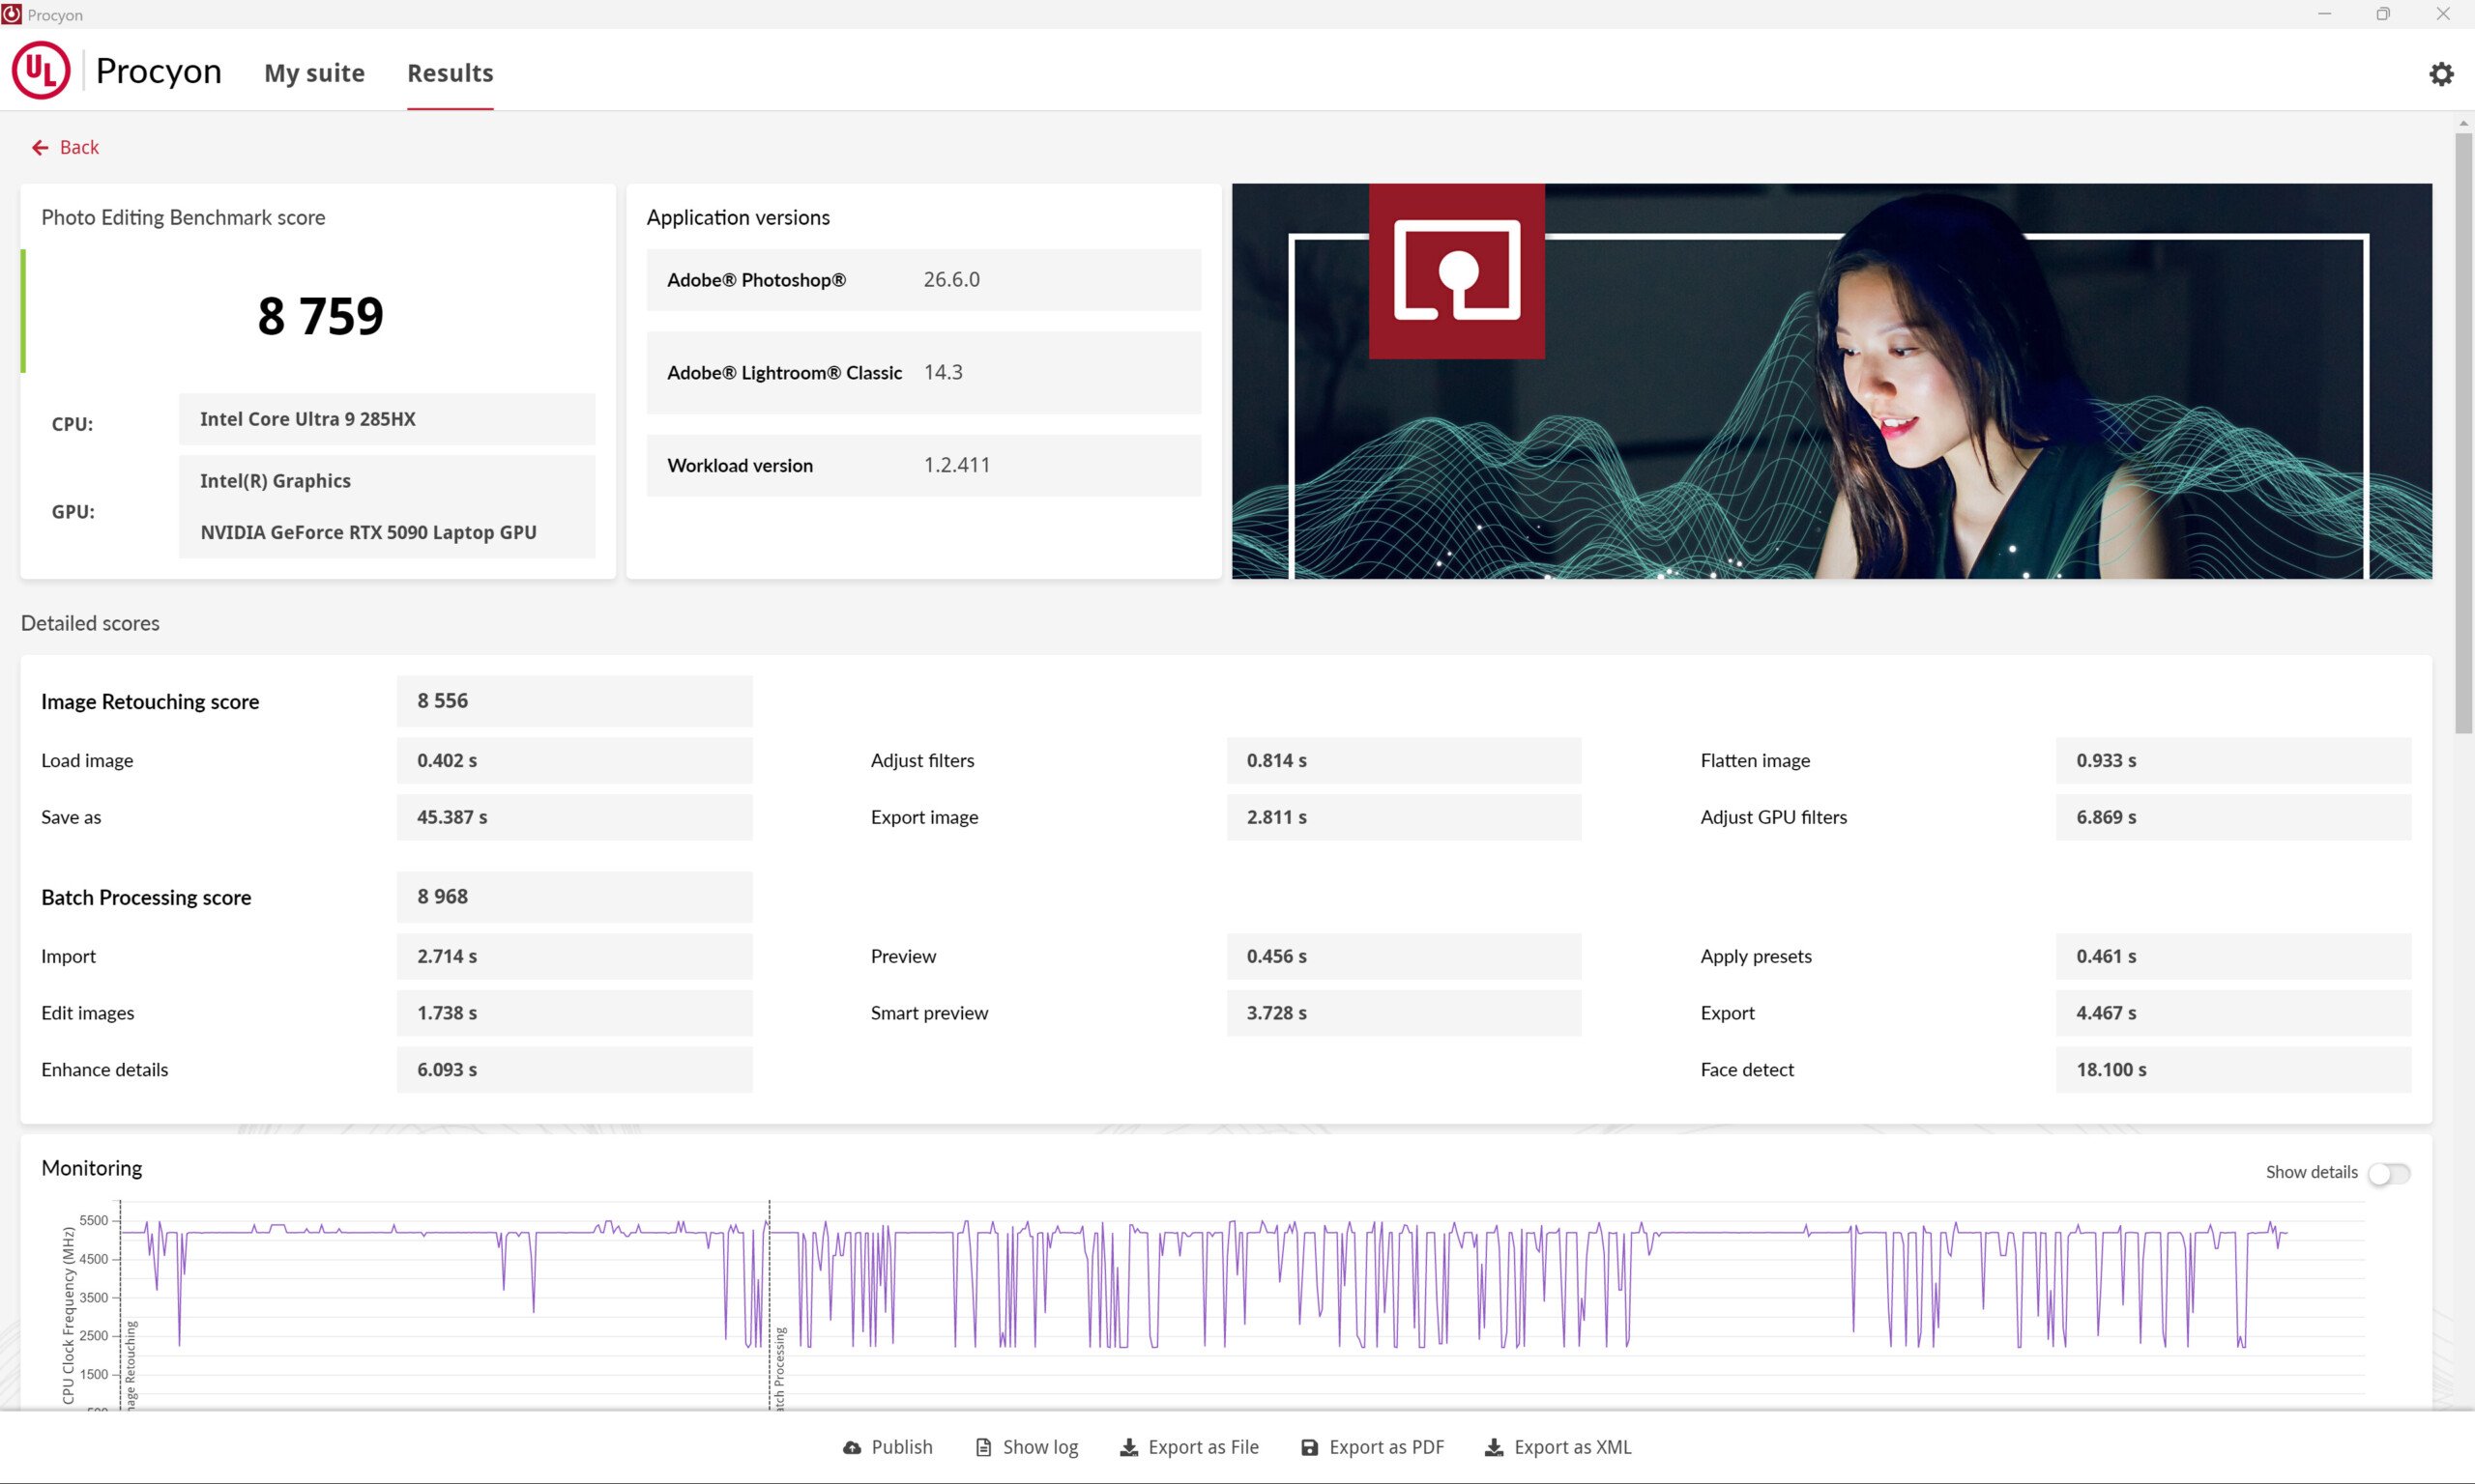Click the Export as PDF button label
Viewport: 2475px width, 1484px height.
[x=1385, y=1447]
